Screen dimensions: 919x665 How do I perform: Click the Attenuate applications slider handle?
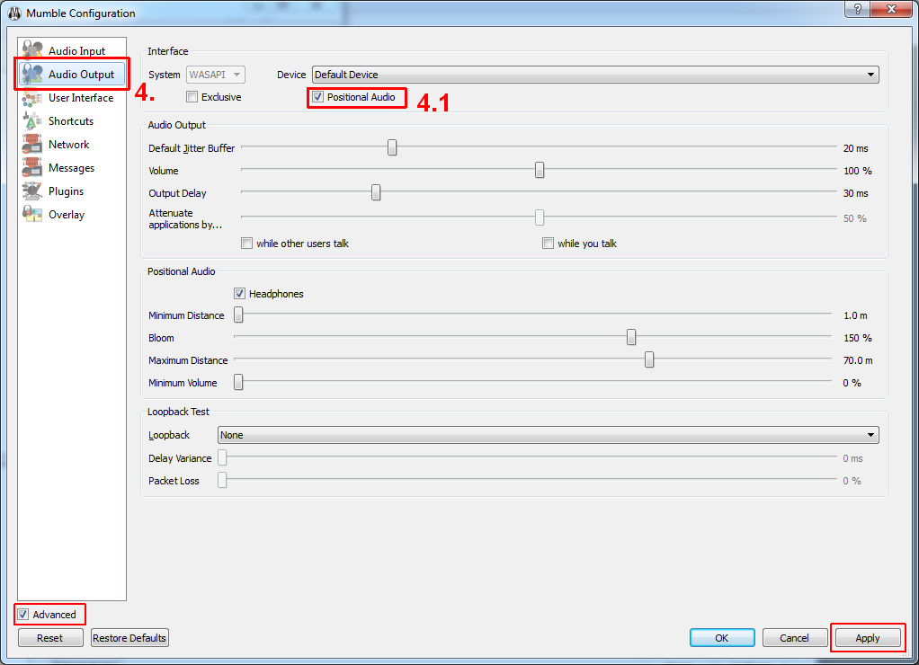click(540, 217)
